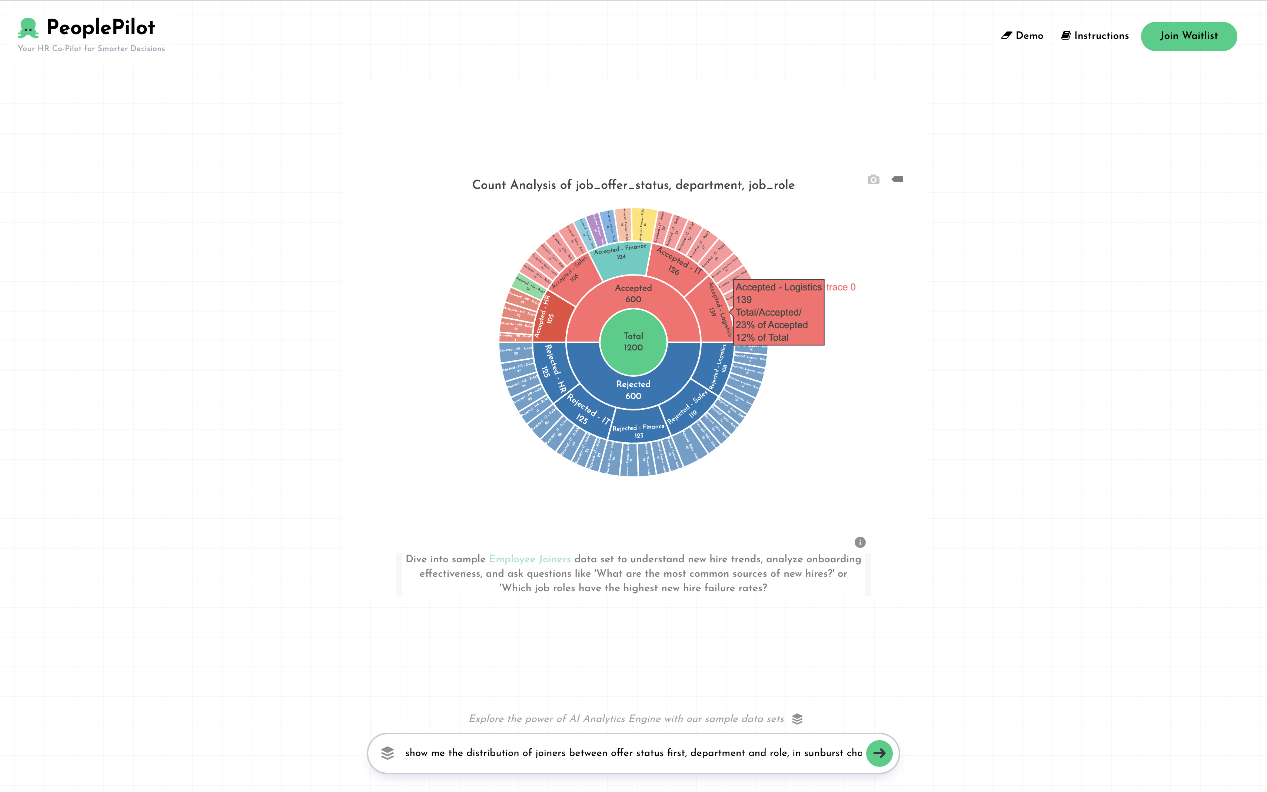The image size is (1267, 792).
Task: Toggle the hover label tag icon
Action: (897, 180)
